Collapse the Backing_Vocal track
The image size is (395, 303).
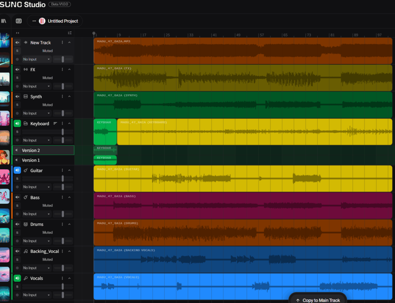coord(69,251)
